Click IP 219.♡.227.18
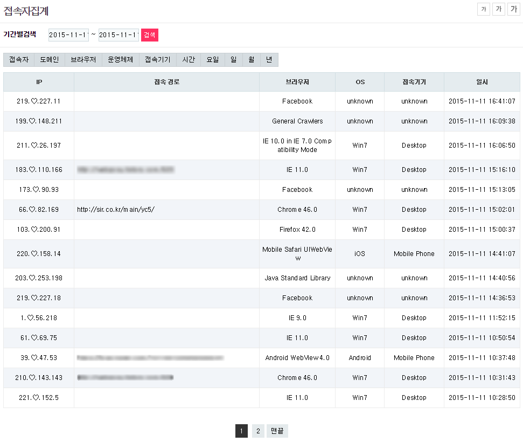The image size is (523, 442). coord(39,298)
